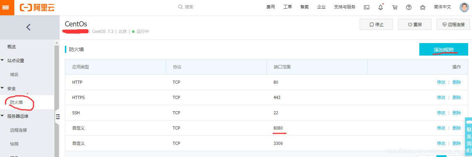This screenshot has width=472, height=157.
Task: Open the notifications bell
Action: click(381, 7)
